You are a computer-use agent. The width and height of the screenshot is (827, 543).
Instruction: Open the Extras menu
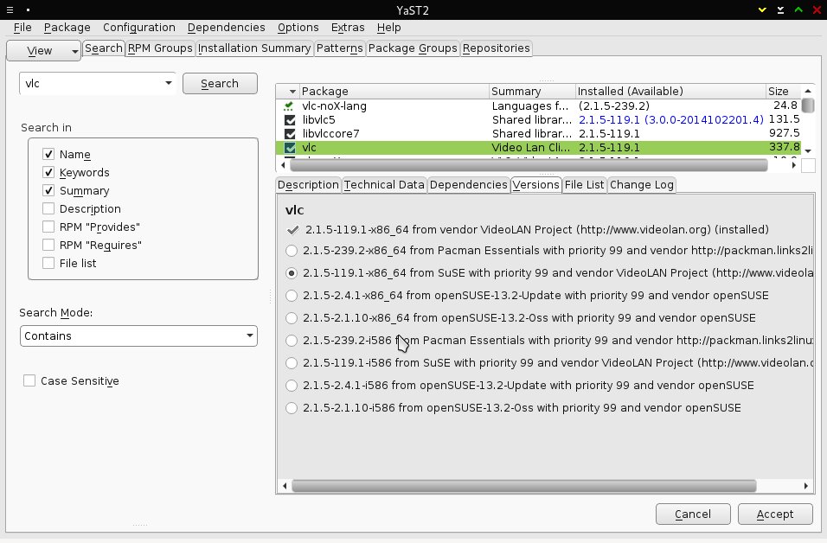pyautogui.click(x=348, y=28)
